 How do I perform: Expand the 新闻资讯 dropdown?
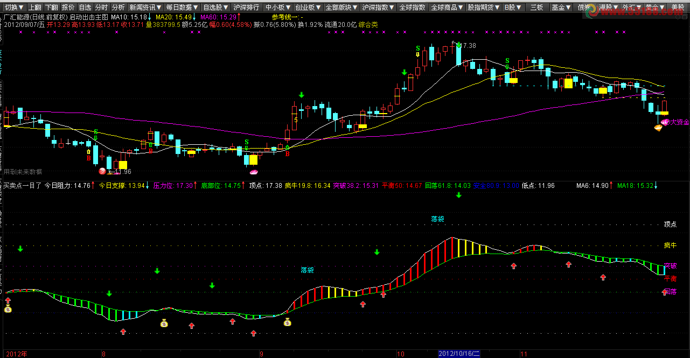(145, 8)
